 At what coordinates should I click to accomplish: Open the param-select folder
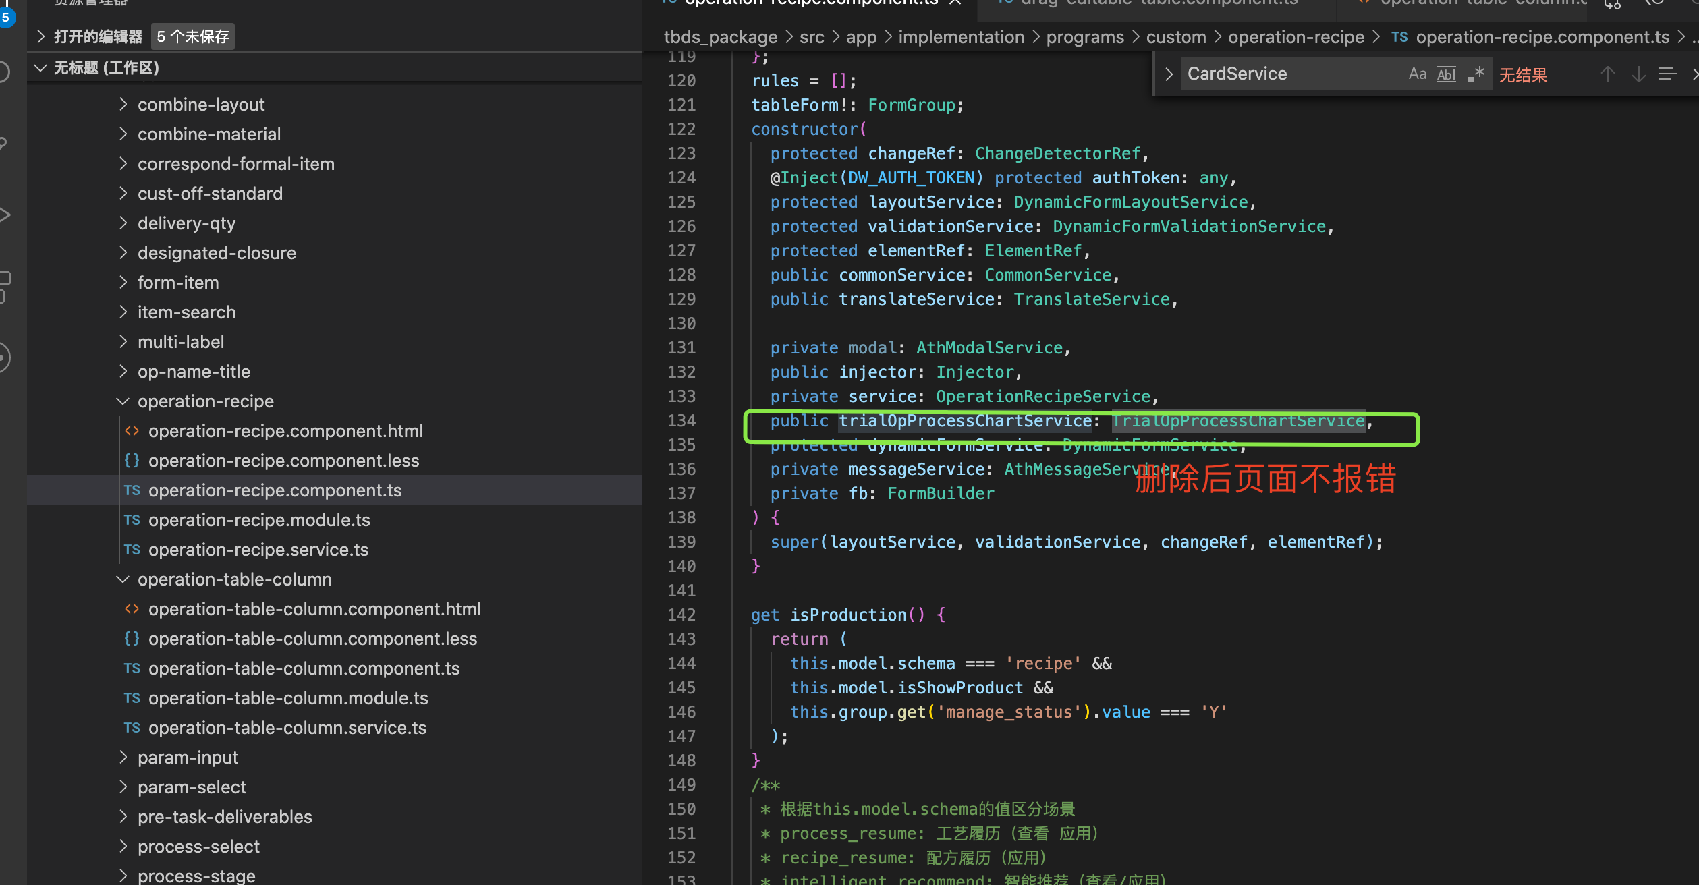click(192, 787)
